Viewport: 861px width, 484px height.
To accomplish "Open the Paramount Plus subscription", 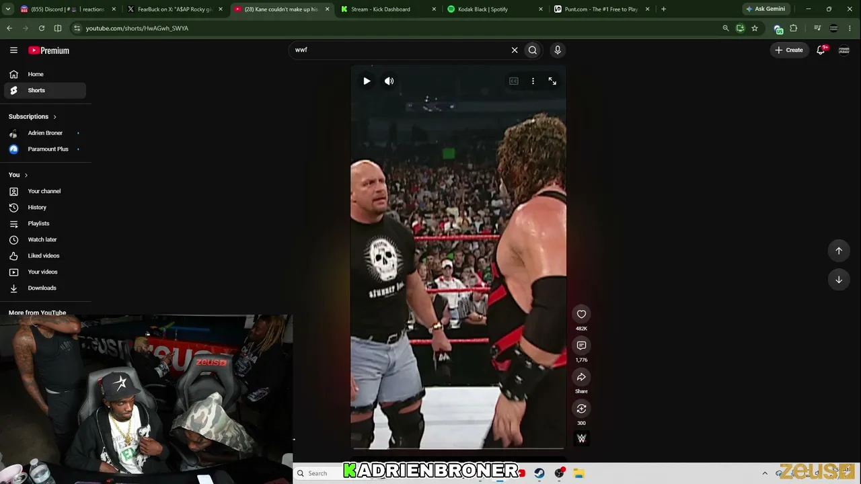I will click(45, 149).
